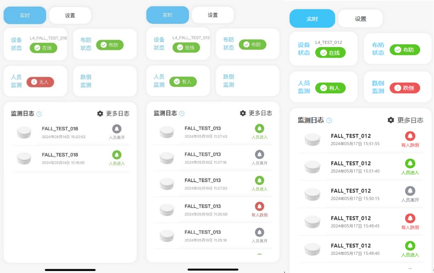Click the gray bell icon at 15:20:53
The width and height of the screenshot is (434, 273).
[x=117, y=129]
